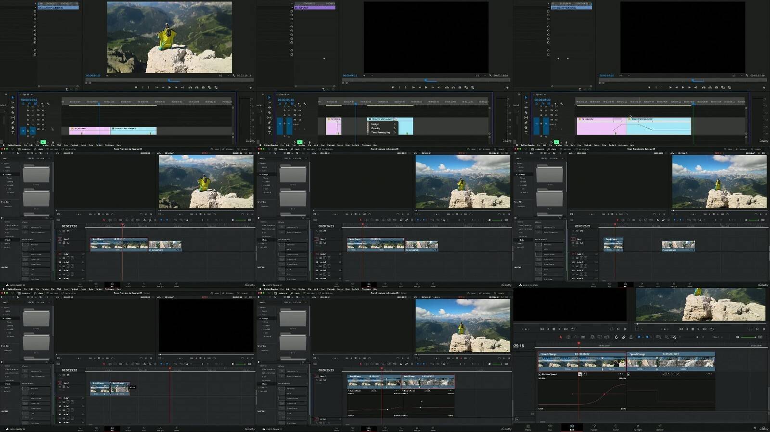Open Effects Library button in Resolve frame at 00:00:26:03
Image resolution: width=770 pixels, height=432 pixels.
295,149
